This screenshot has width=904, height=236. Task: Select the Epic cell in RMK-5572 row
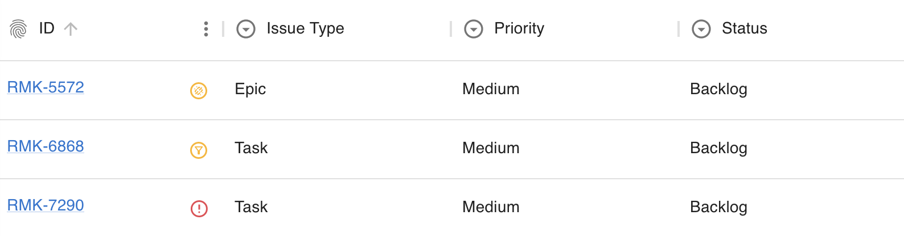pos(250,89)
